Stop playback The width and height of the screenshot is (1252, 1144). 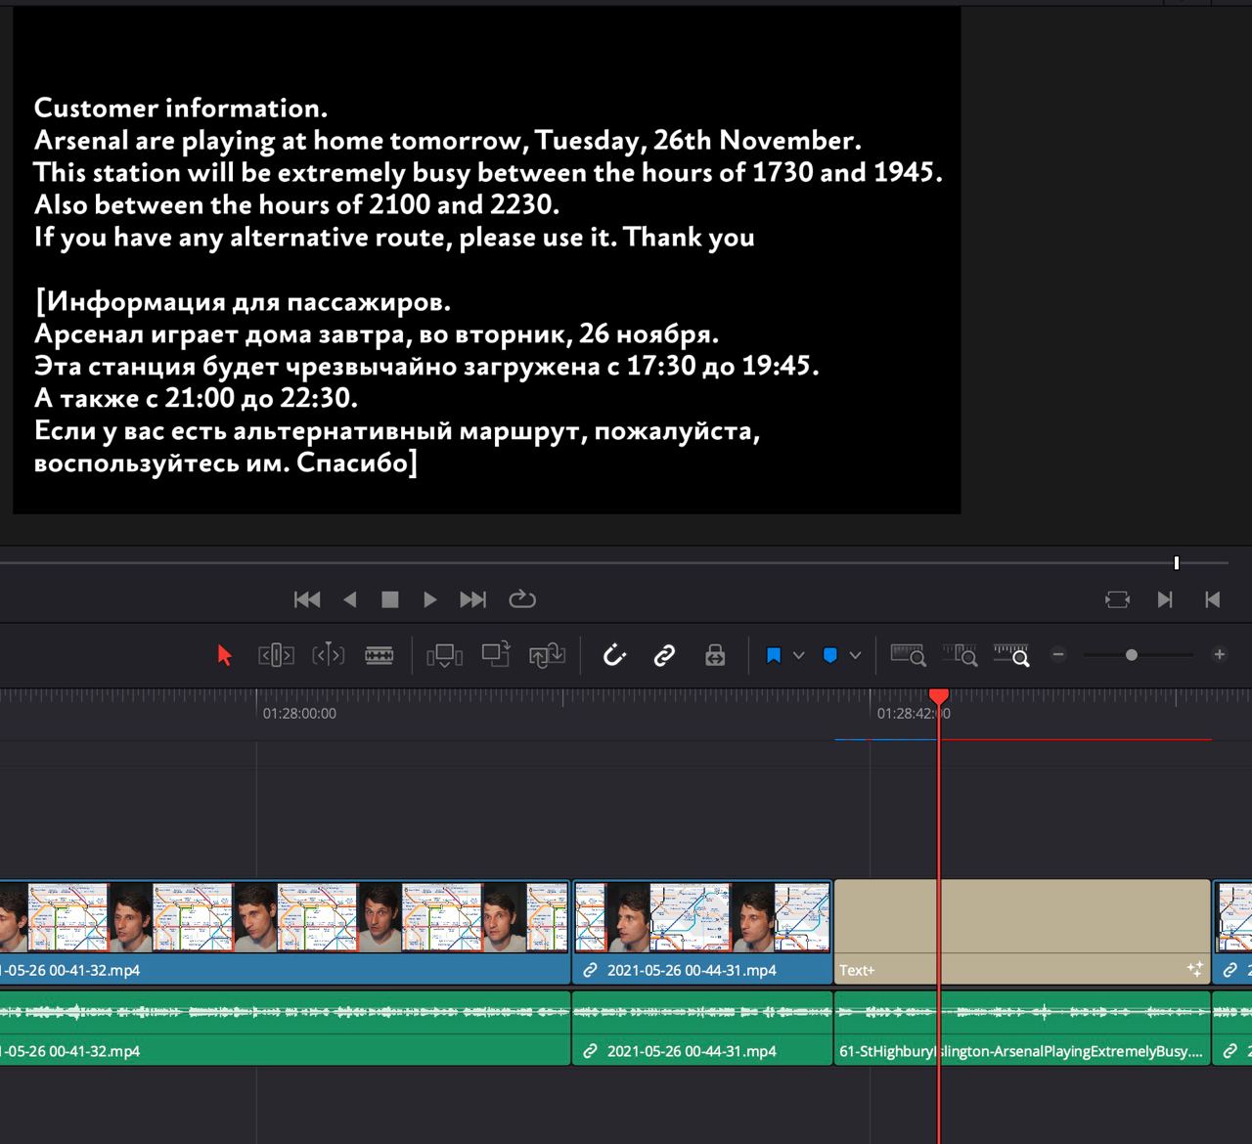pyautogui.click(x=389, y=599)
